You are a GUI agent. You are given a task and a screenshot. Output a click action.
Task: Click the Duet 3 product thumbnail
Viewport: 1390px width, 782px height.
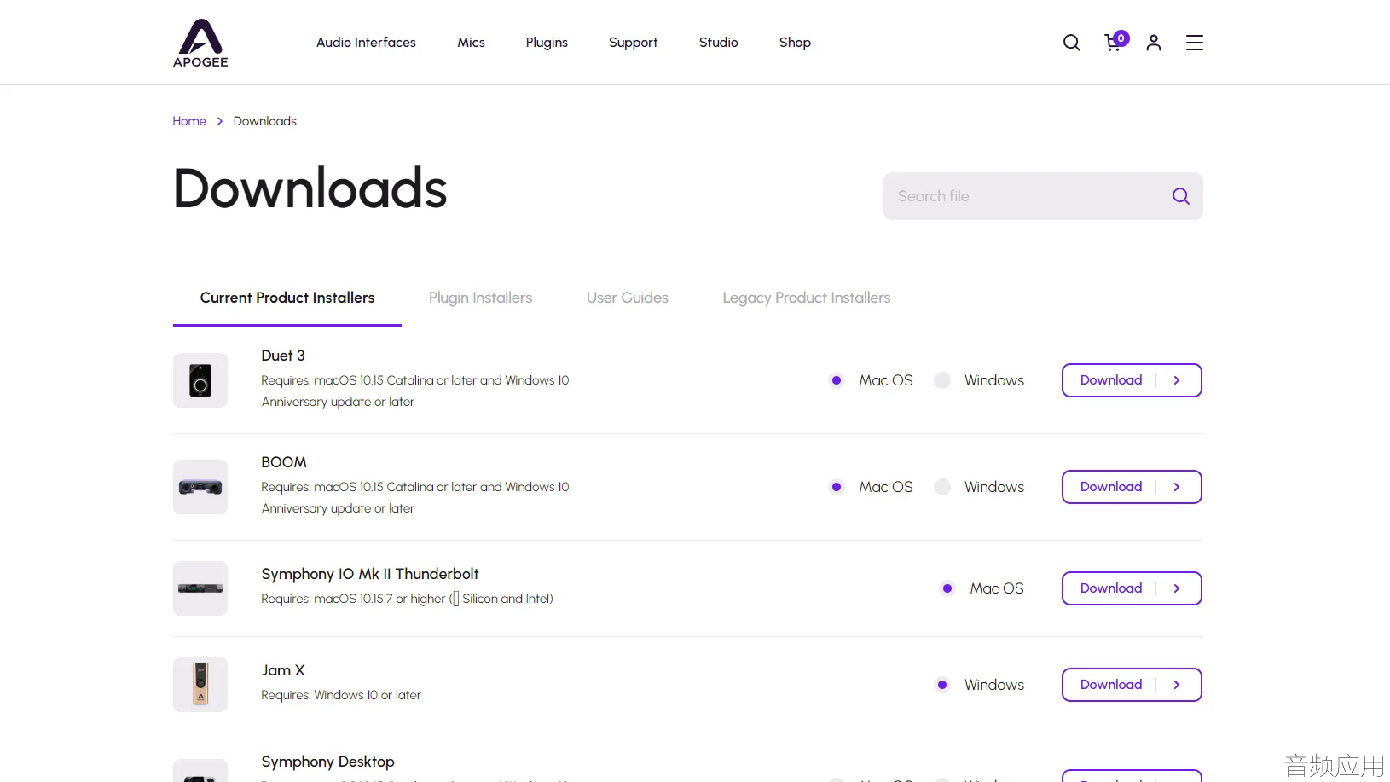200,380
